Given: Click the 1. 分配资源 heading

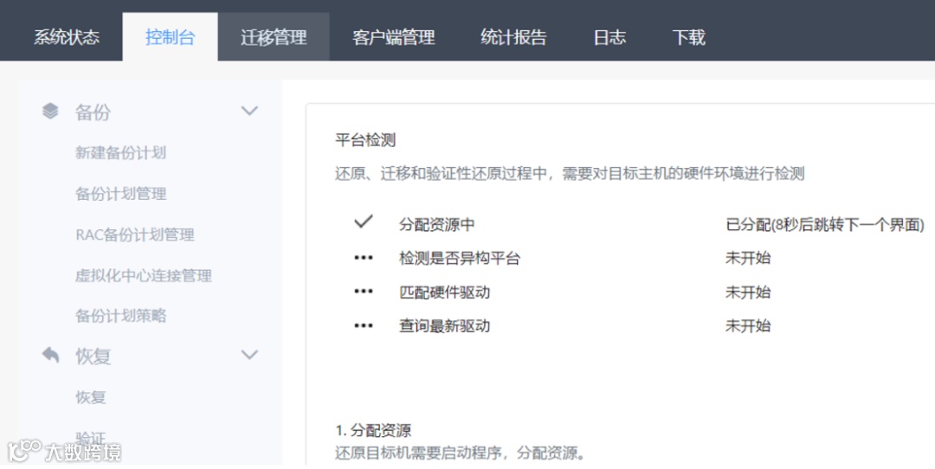Looking at the screenshot, I should pyautogui.click(x=373, y=430).
